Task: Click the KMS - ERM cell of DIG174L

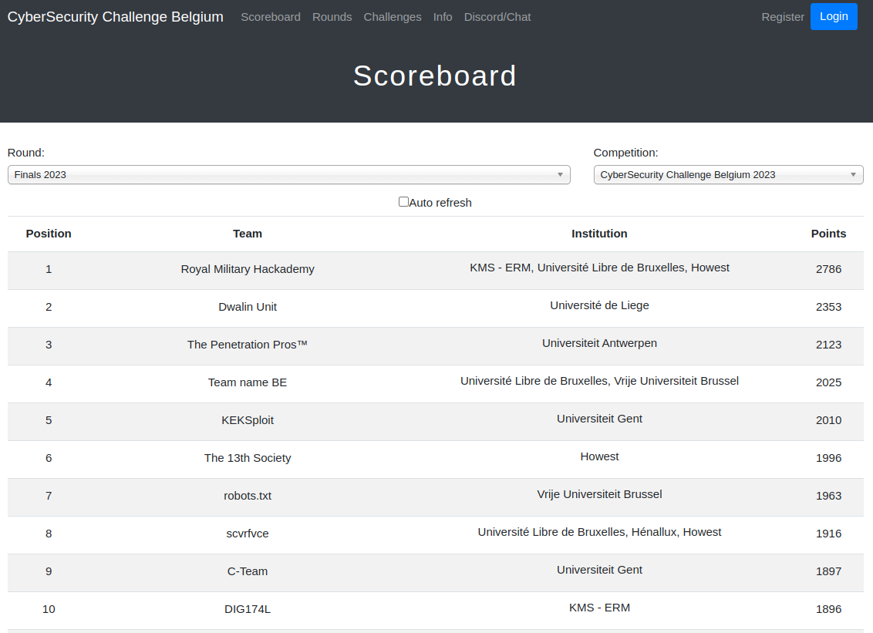Action: click(599, 608)
